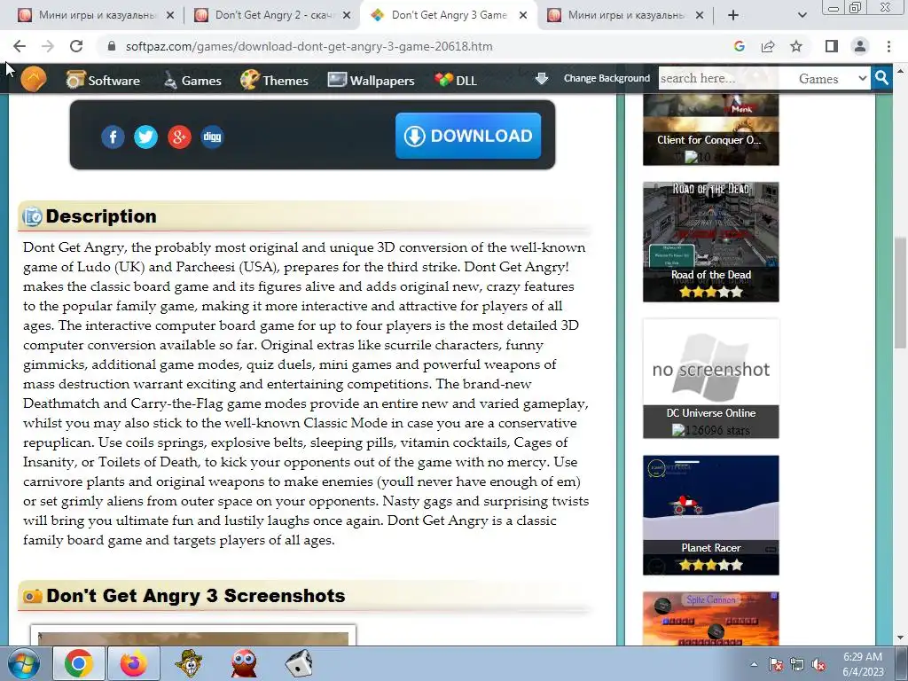The image size is (908, 681).
Task: Close the 'Don't Get Angry 2' tab
Action: (347, 16)
